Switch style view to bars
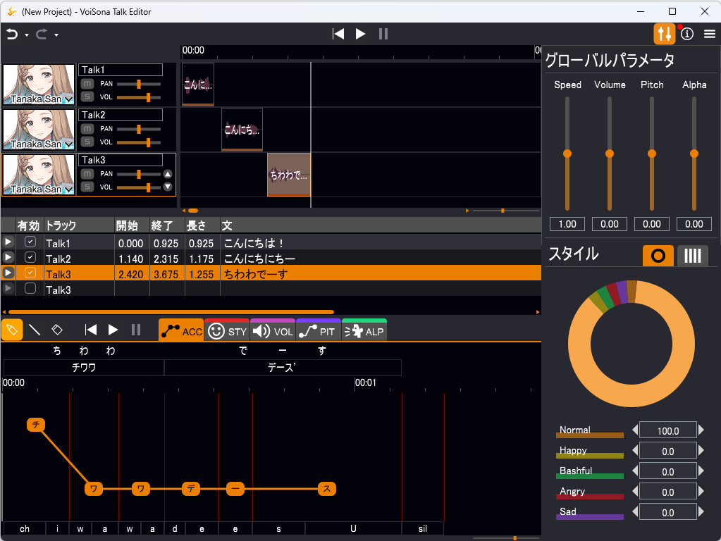Image resolution: width=721 pixels, height=541 pixels. coord(693,256)
